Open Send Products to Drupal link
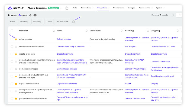The height and width of the screenshot is (109, 187). [x=162, y=76]
